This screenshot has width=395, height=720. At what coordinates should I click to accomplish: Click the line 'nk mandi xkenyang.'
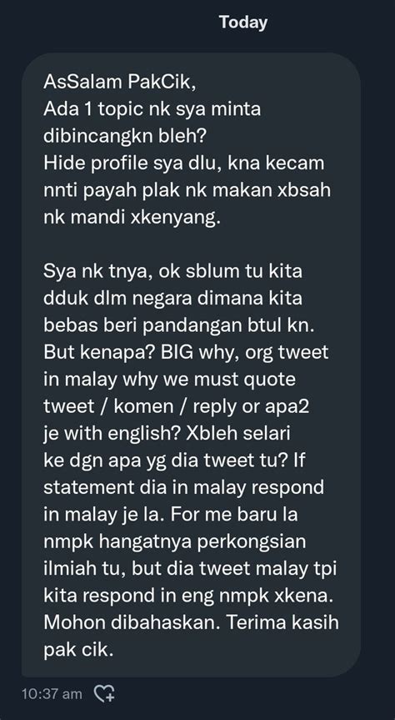132,218
